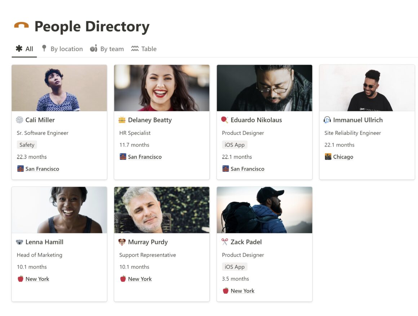
Task: Click the Head of Marketing title text
Action: pos(39,255)
